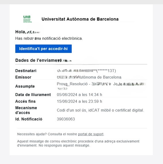Click the Destinatari value ending in 13T
163x164 pixels.
[87, 71]
